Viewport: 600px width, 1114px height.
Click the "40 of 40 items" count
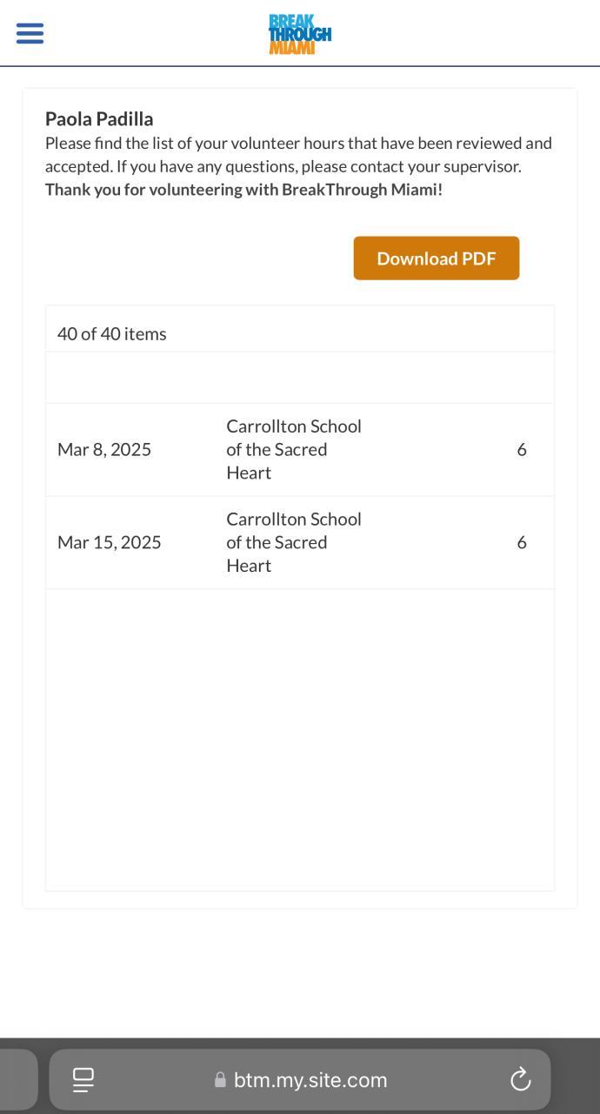[x=112, y=334]
